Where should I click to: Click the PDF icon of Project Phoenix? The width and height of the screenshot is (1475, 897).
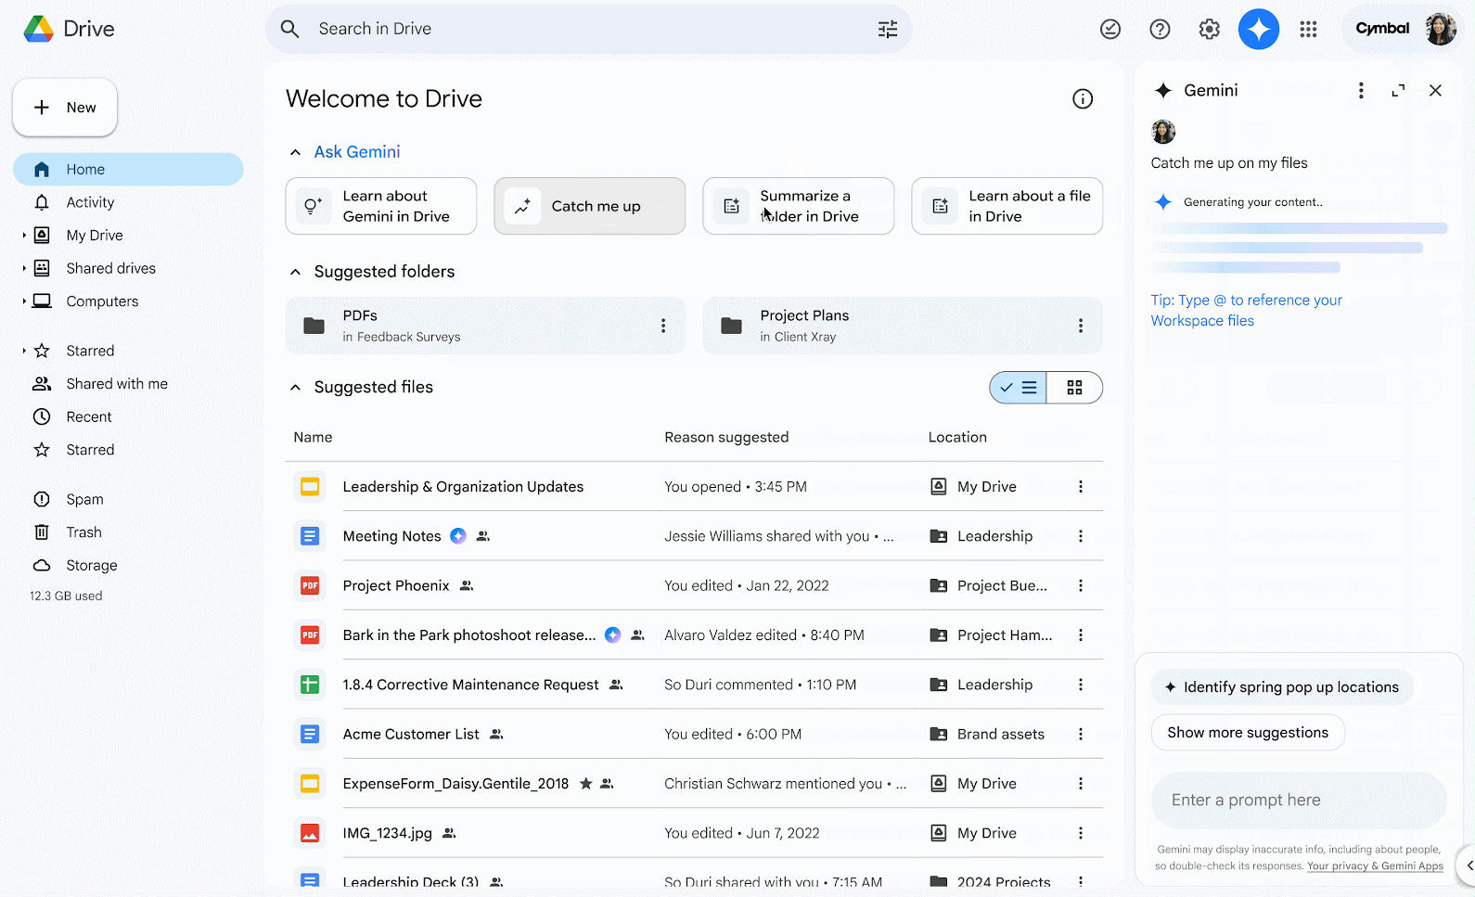click(x=310, y=585)
